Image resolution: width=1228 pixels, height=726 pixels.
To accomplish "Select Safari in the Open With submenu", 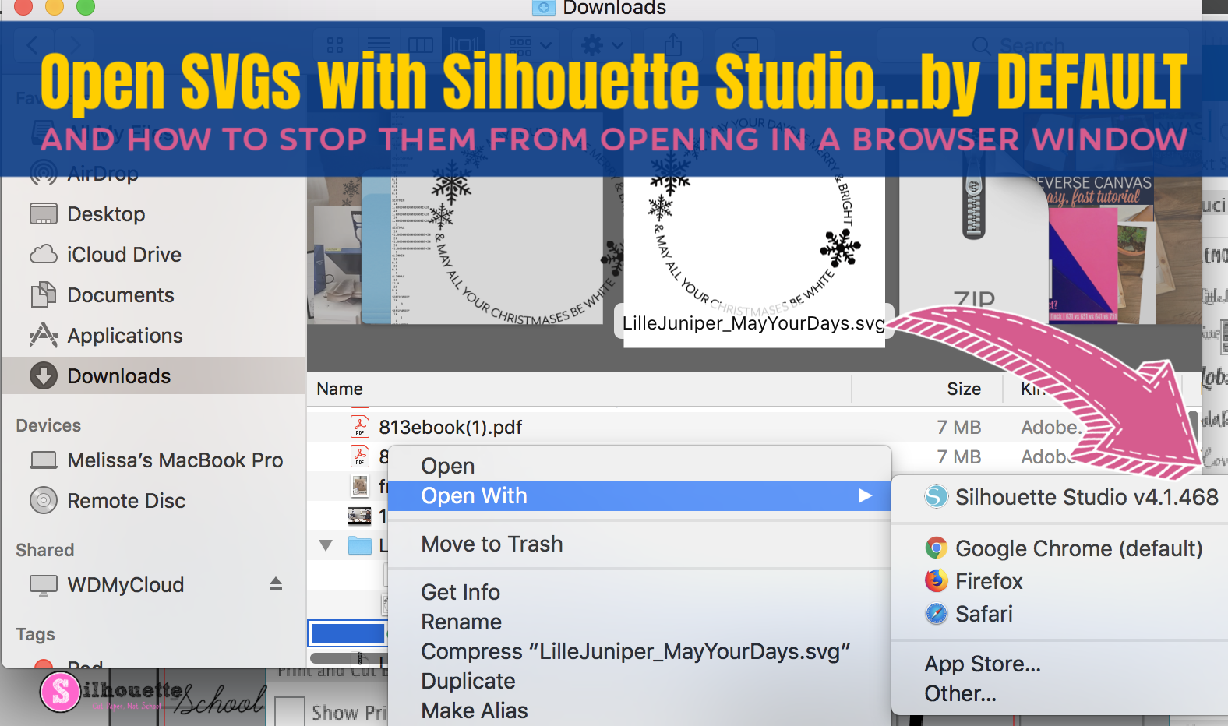I will click(969, 614).
